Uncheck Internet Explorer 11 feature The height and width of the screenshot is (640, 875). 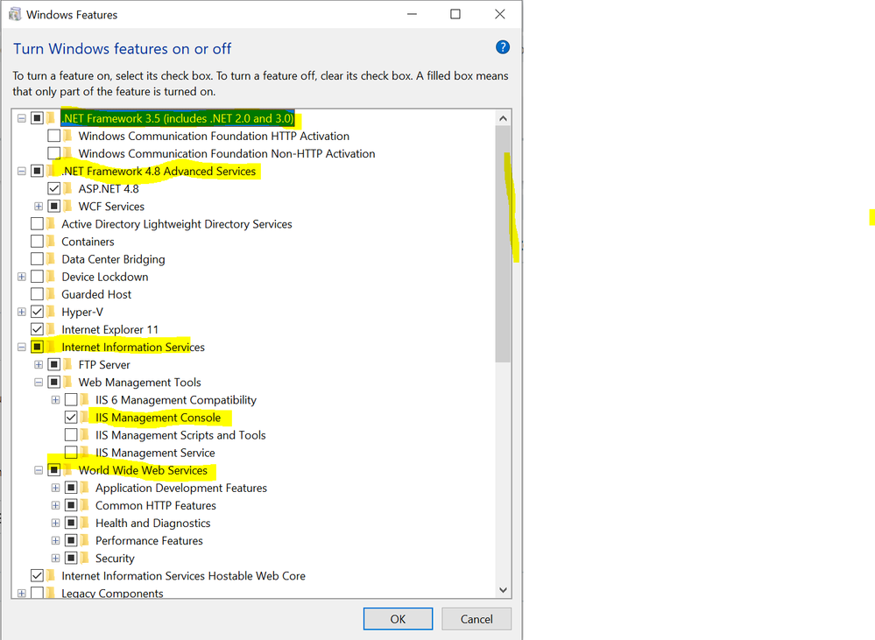pos(37,329)
